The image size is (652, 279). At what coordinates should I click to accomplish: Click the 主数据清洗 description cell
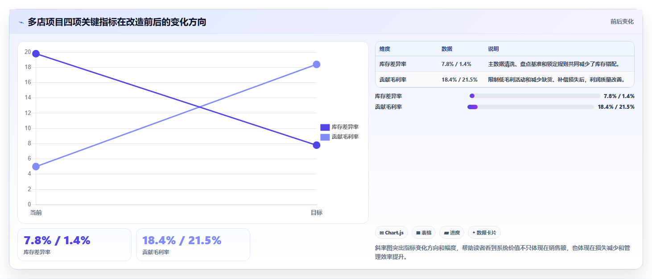pyautogui.click(x=554, y=64)
